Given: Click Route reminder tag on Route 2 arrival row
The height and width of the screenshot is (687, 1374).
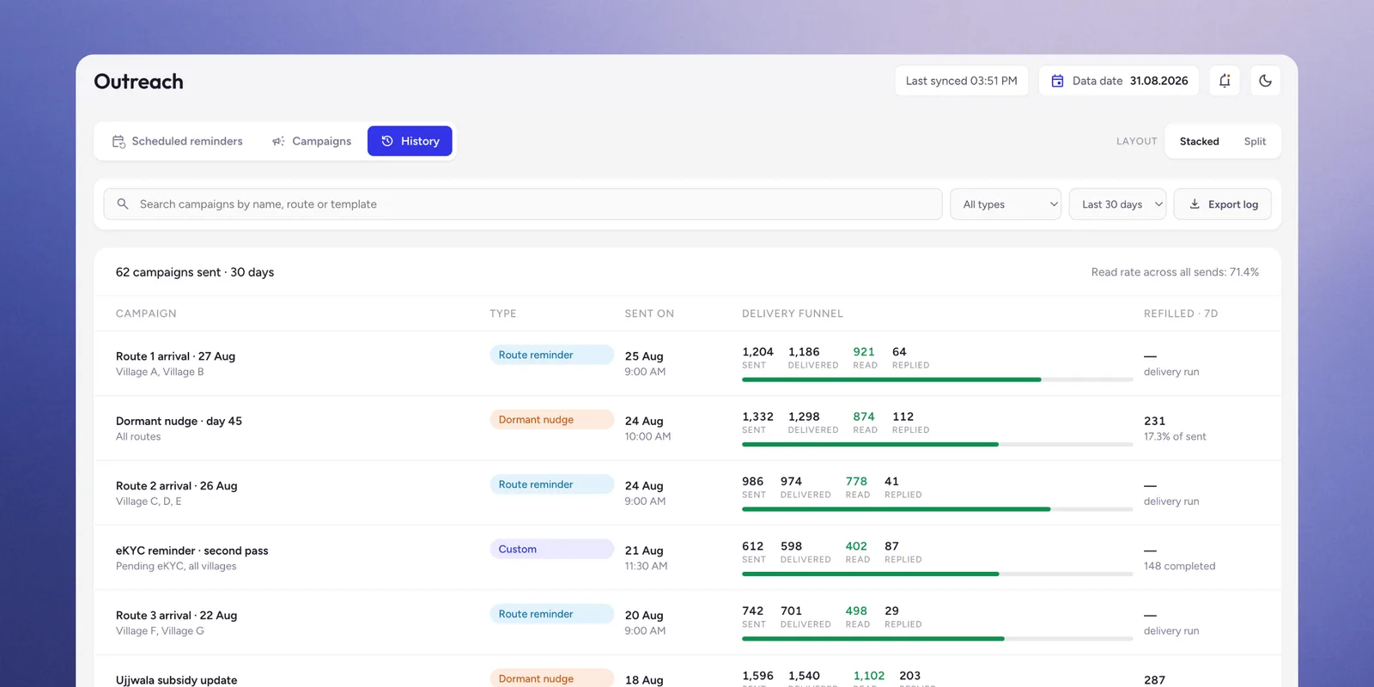Looking at the screenshot, I should pos(551,484).
